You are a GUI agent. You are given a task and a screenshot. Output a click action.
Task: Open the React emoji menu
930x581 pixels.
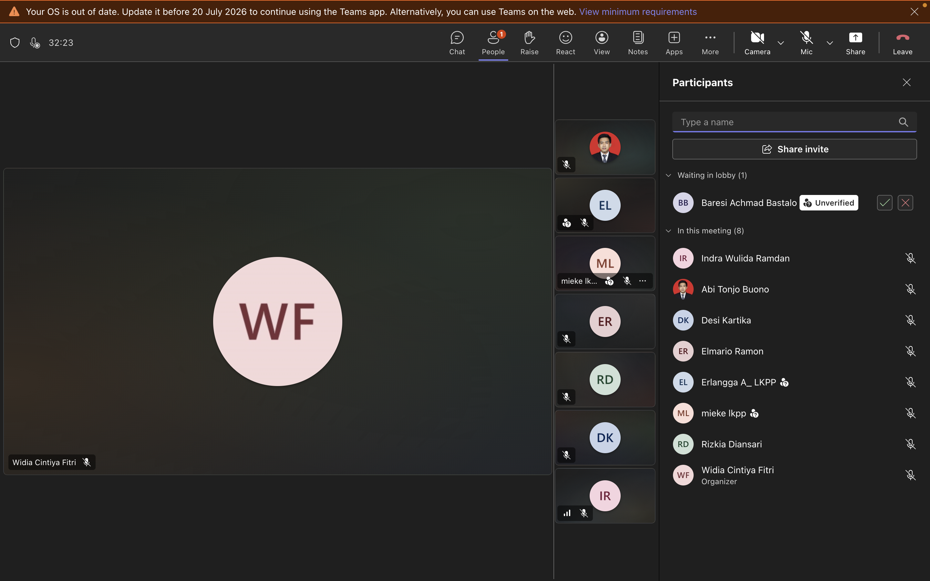point(565,43)
